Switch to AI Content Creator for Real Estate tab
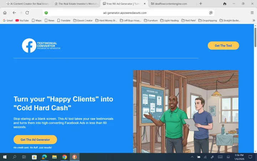 [x=27, y=4]
